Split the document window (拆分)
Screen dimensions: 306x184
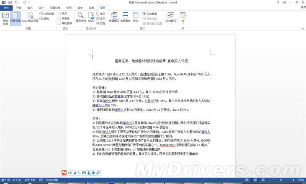pos(136,17)
